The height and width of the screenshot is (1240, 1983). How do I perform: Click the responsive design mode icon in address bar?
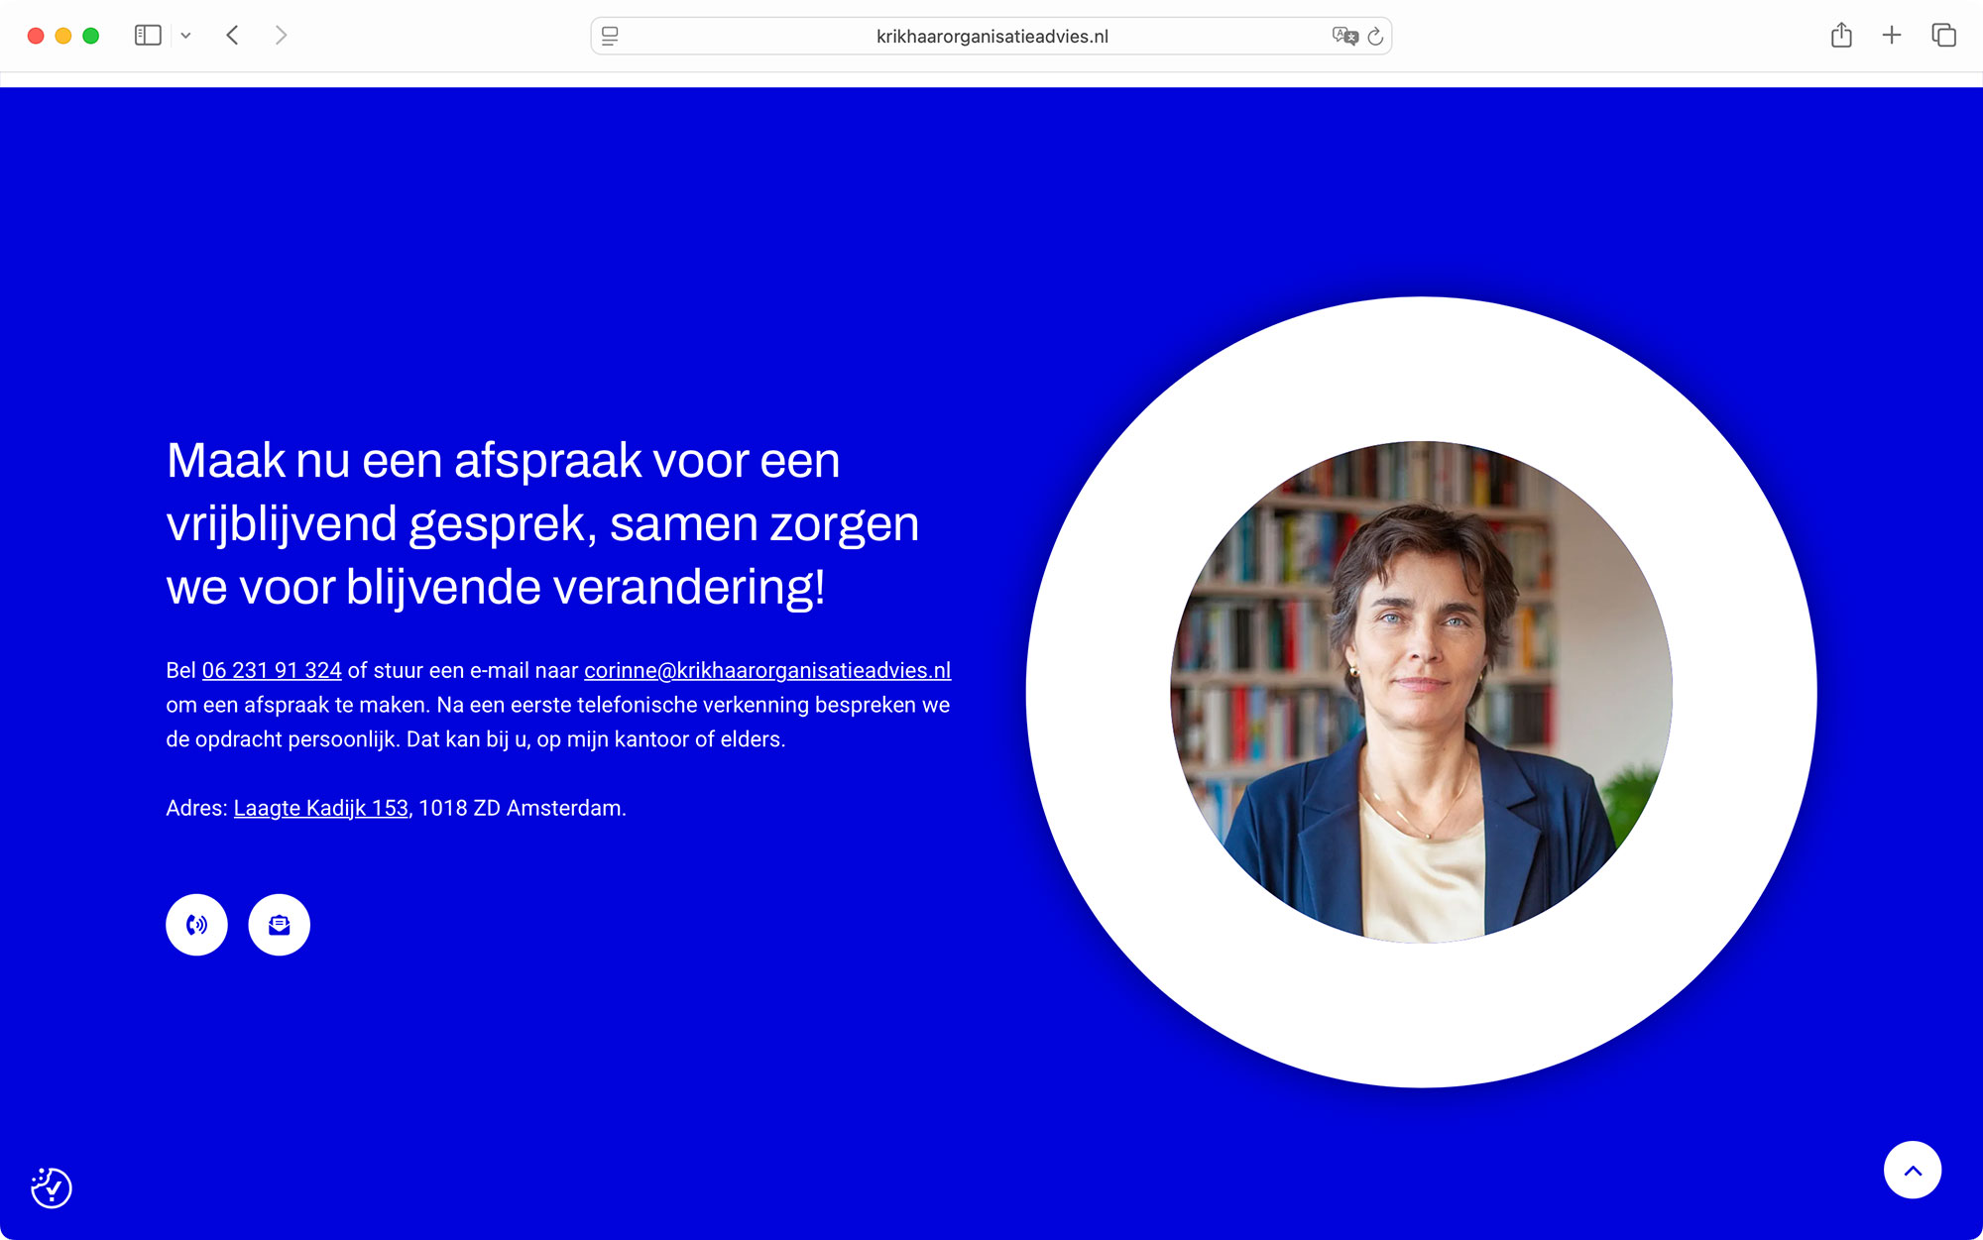pyautogui.click(x=611, y=36)
